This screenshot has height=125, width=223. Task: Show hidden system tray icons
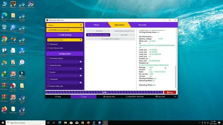[200, 123]
